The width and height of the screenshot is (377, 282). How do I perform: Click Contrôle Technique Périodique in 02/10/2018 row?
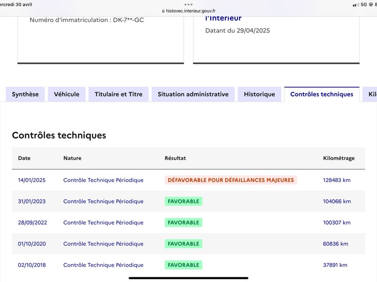[103, 265]
